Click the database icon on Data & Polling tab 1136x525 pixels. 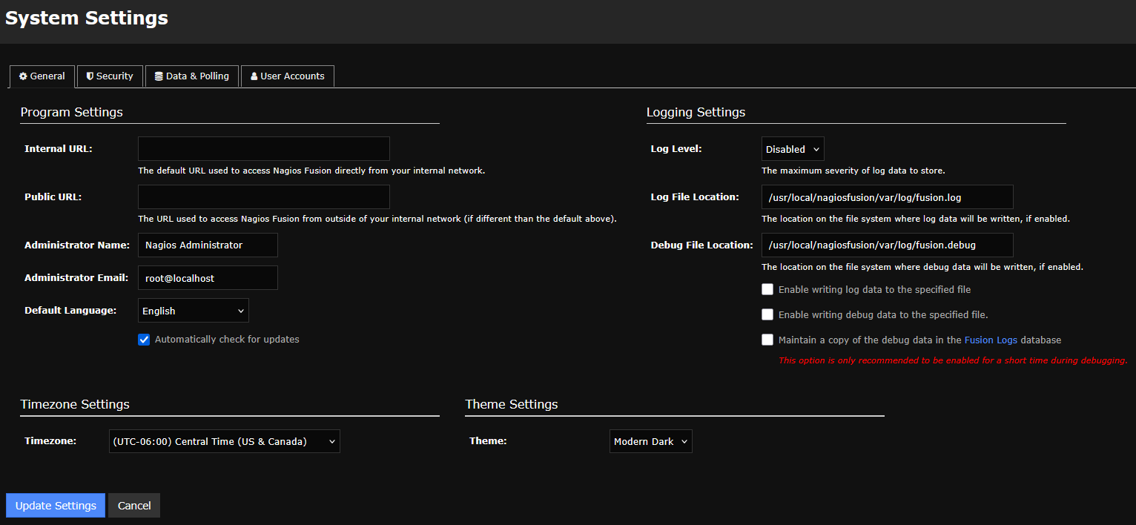[x=159, y=76]
